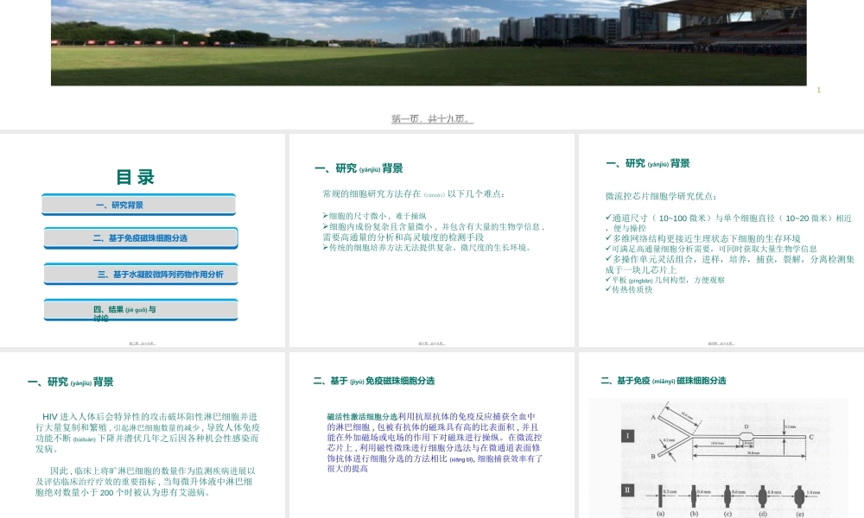
Task: Click the 第一页，共十九页 footer link
Action: tap(432, 118)
